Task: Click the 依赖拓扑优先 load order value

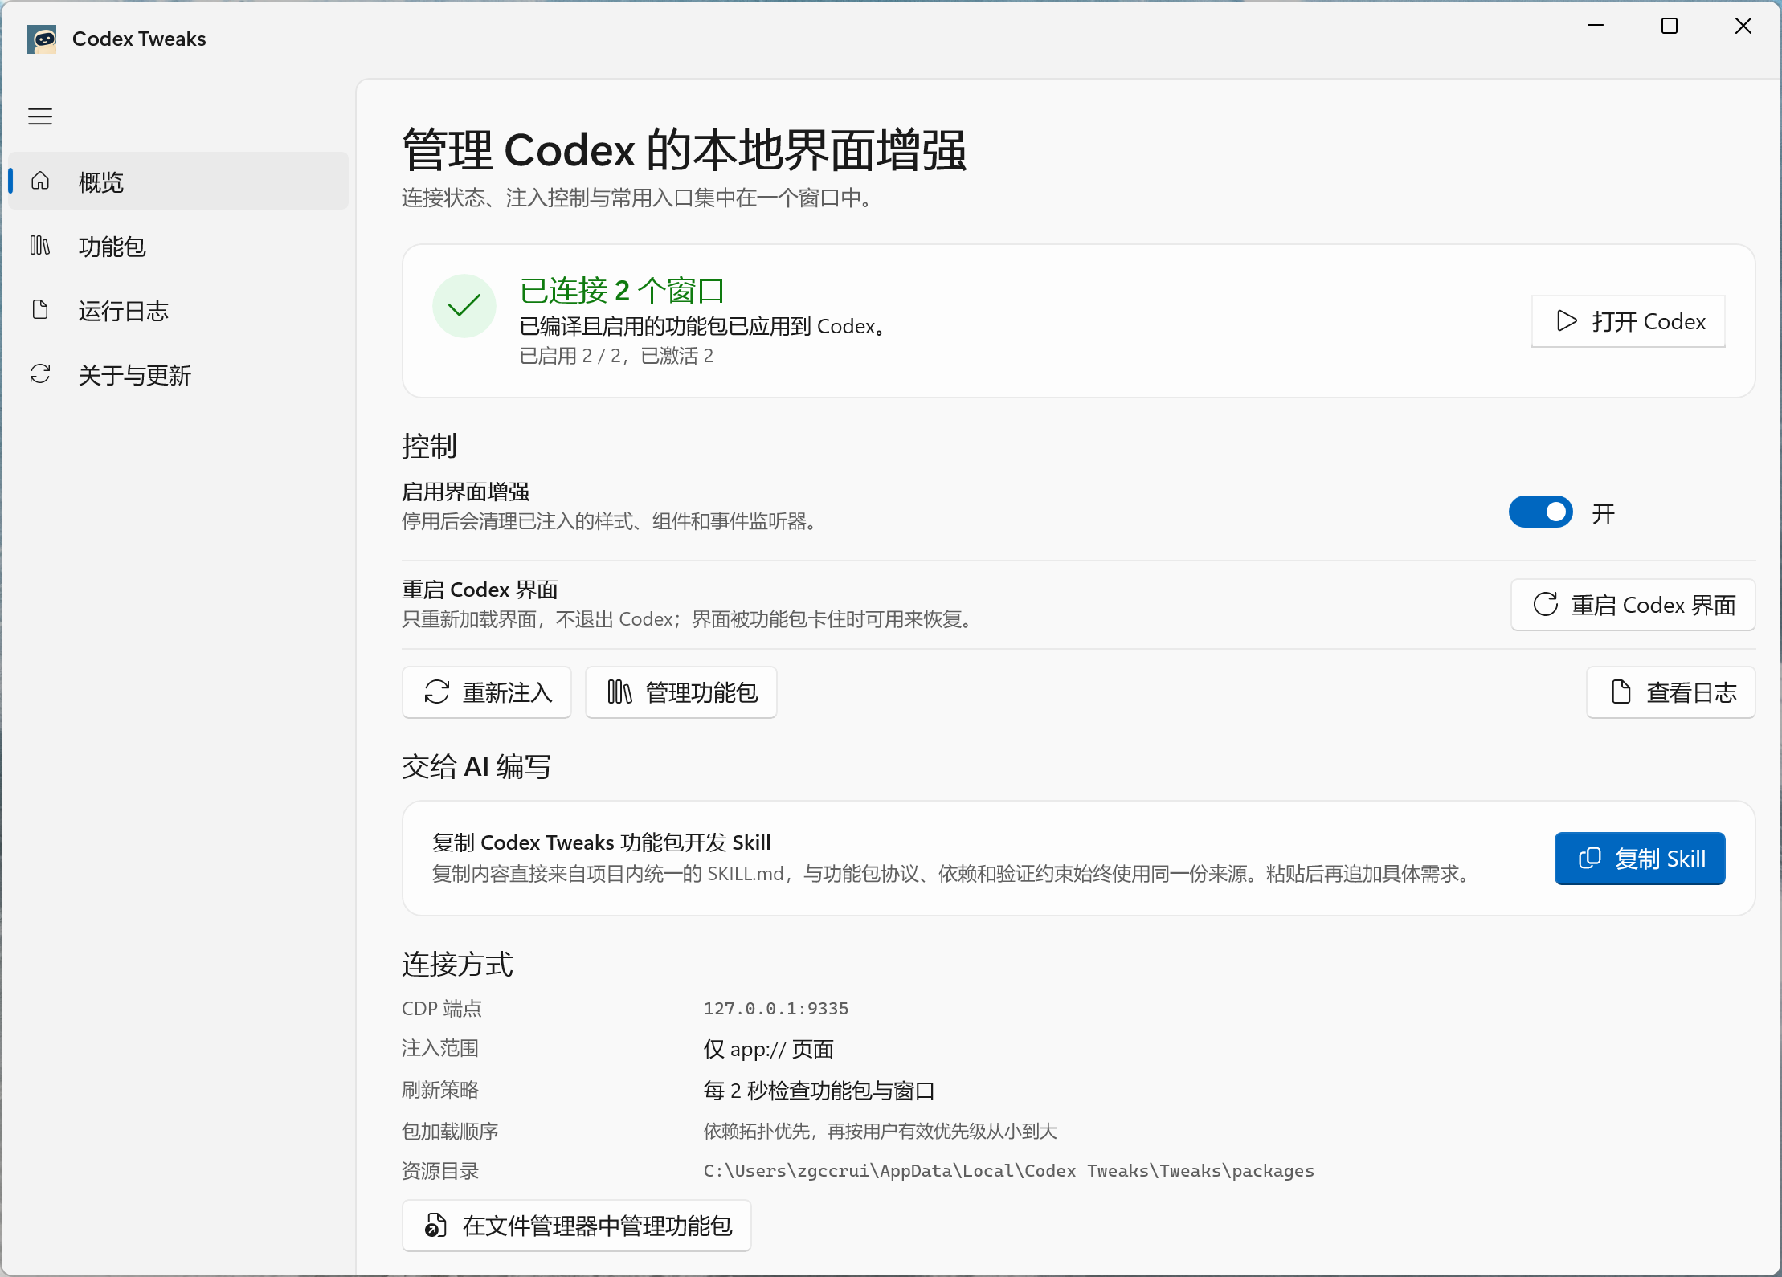Action: click(x=881, y=1132)
